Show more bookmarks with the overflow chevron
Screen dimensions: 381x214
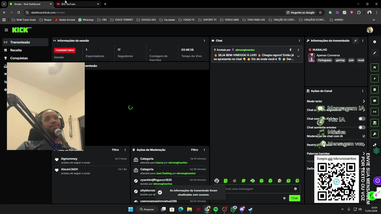374,20
